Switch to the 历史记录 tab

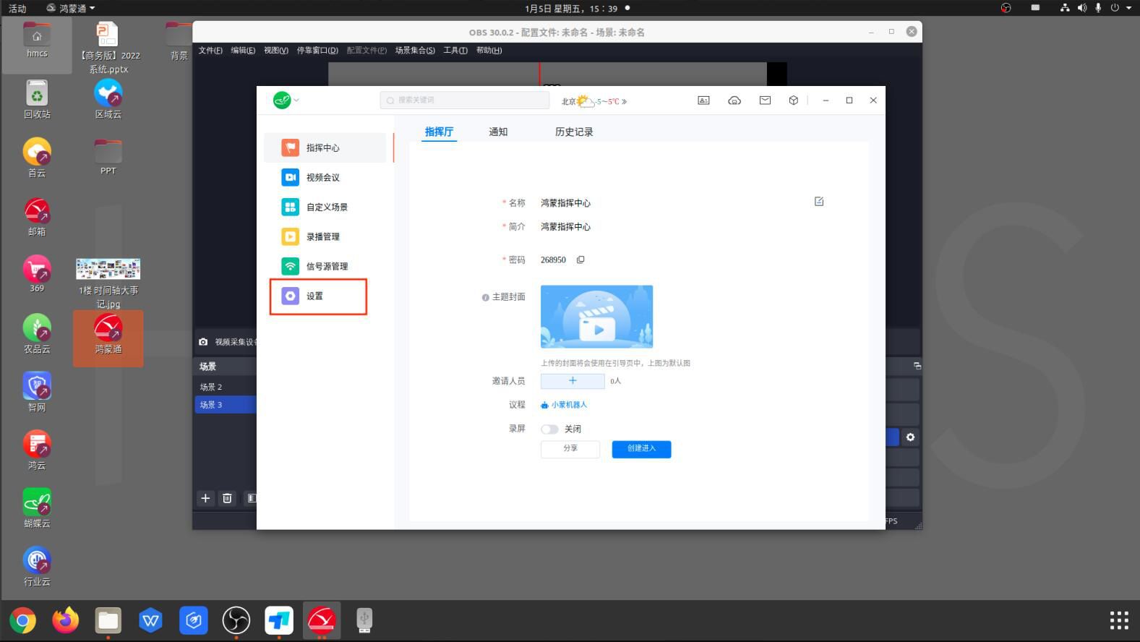[573, 132]
